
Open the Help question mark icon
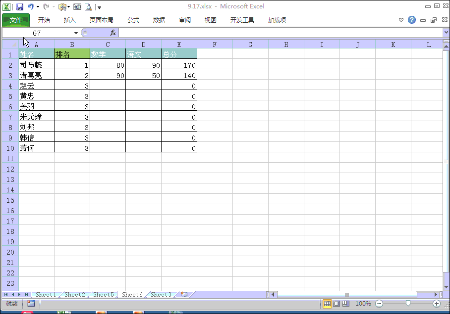tap(412, 20)
